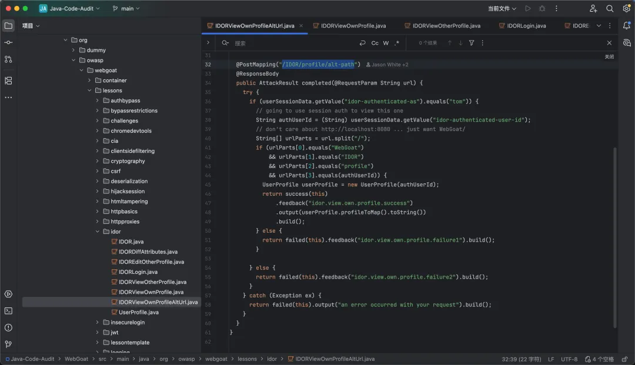Click the Jason White +2 author hint
635x365 pixels.
click(387, 65)
